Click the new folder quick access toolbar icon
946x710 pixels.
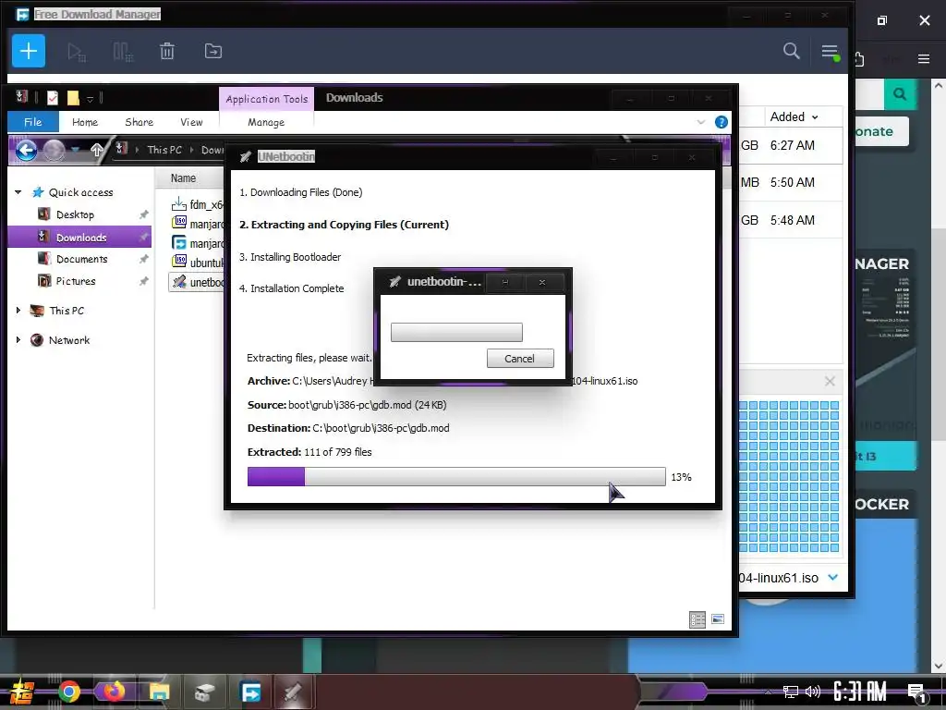[73, 98]
